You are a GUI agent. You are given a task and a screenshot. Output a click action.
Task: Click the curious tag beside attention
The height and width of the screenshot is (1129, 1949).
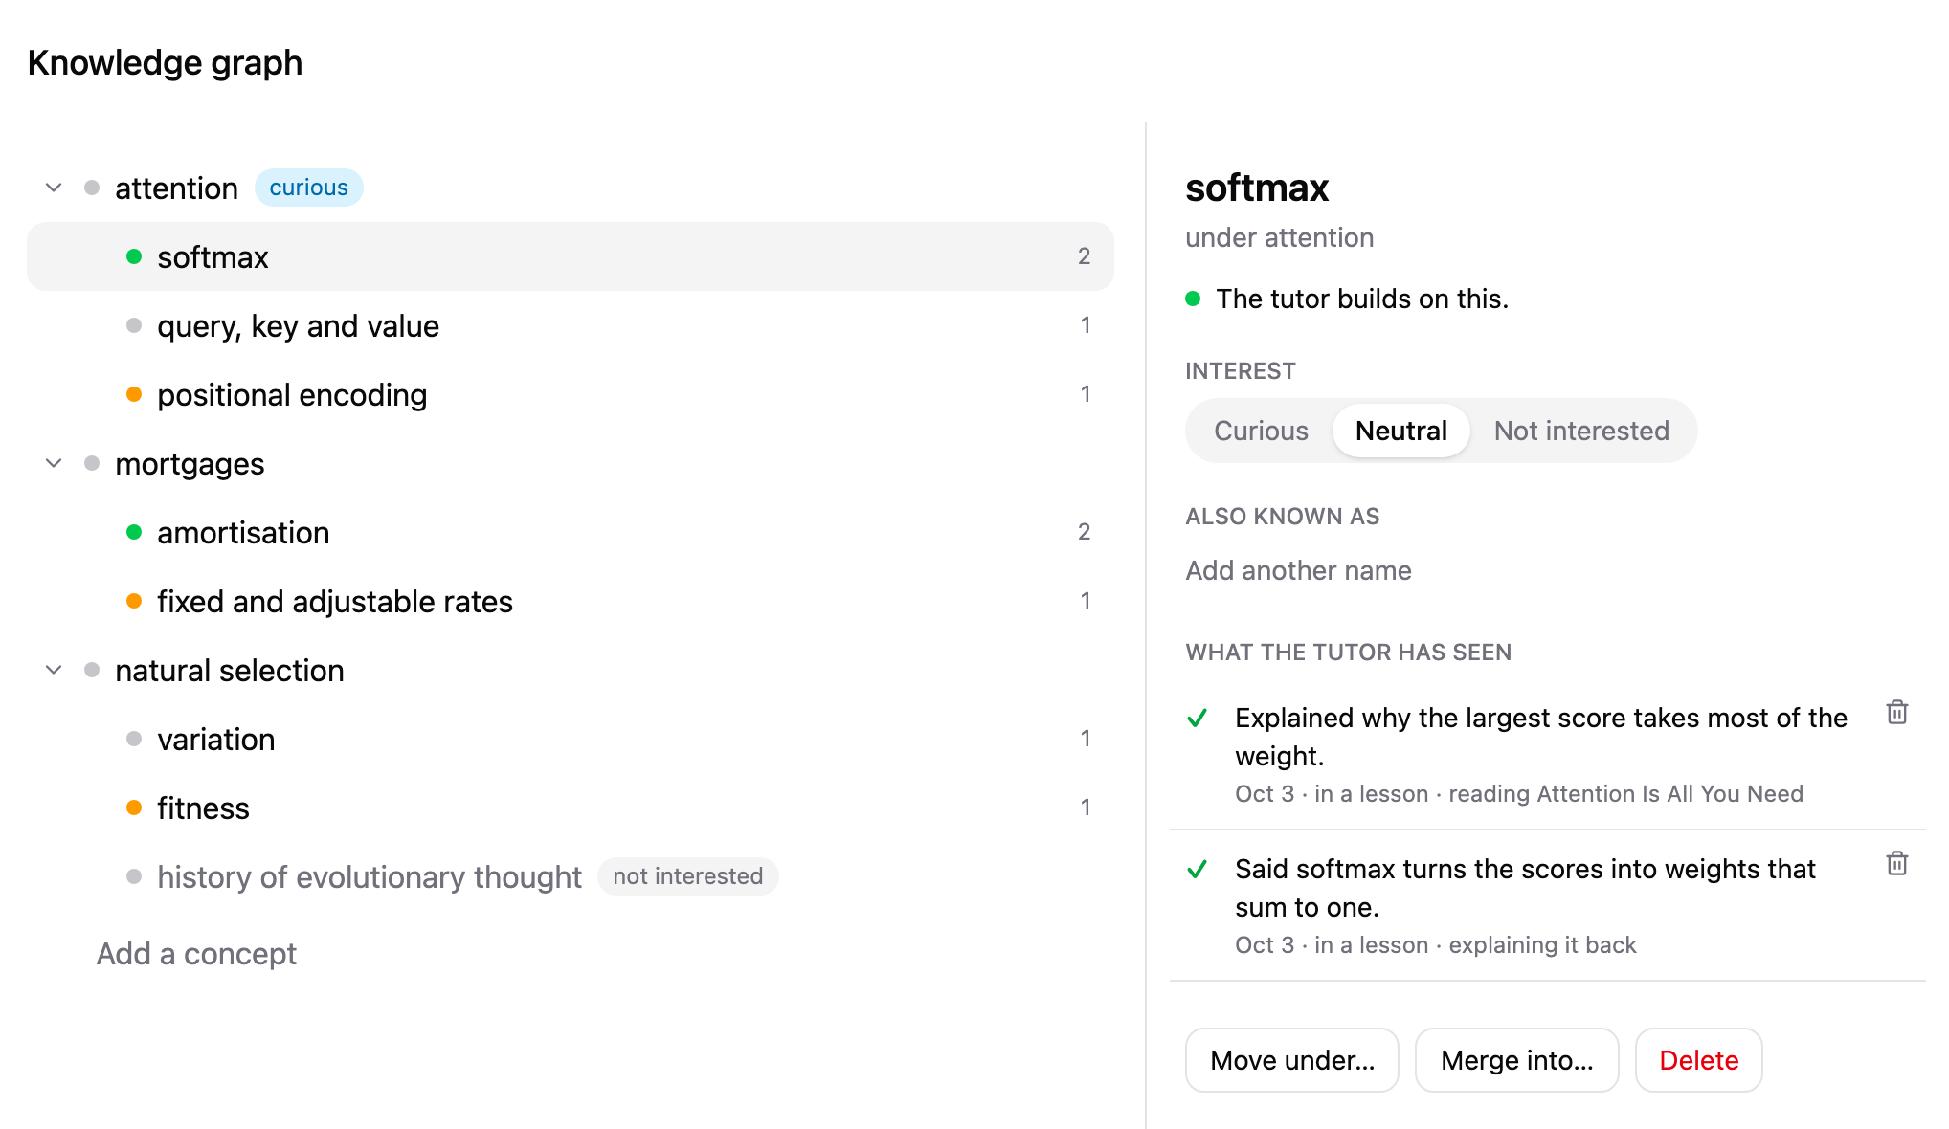point(308,188)
